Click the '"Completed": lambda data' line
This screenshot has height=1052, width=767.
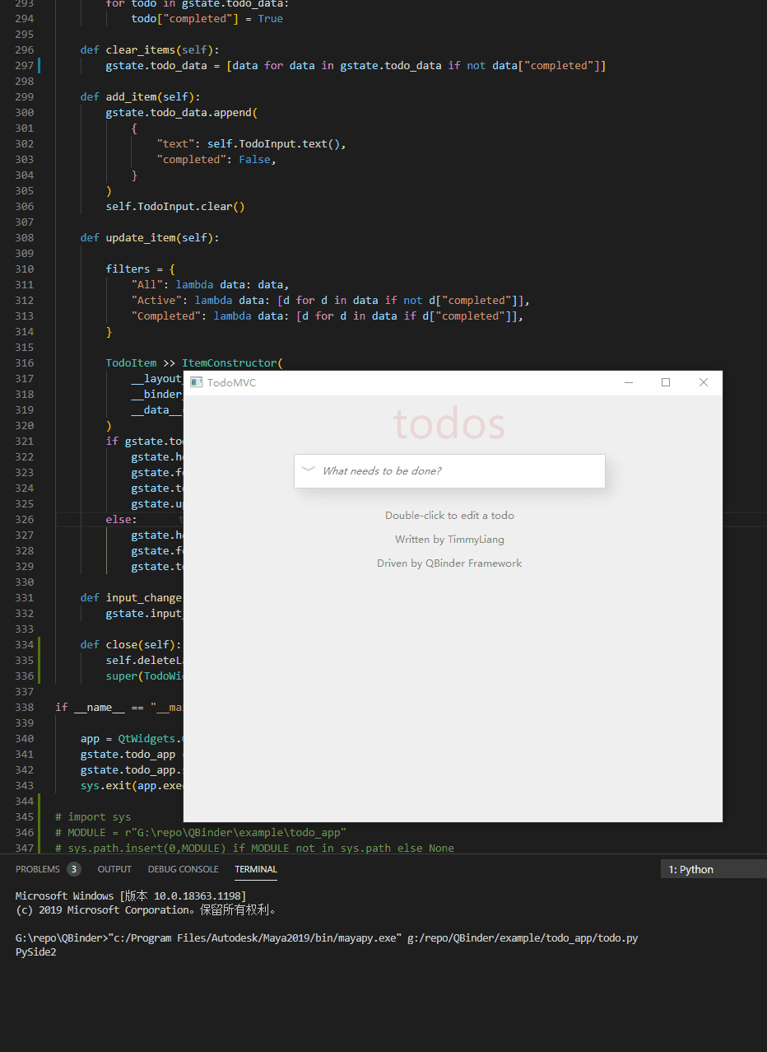[328, 316]
